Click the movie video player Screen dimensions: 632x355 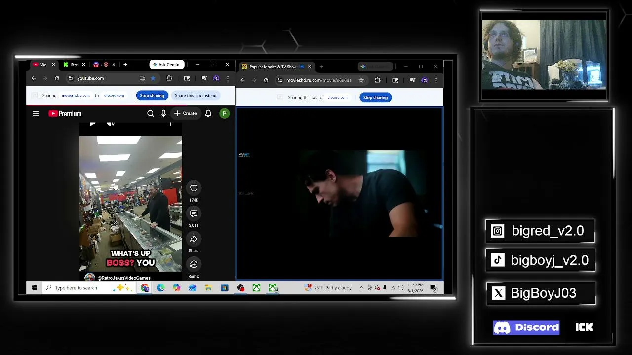[340, 193]
